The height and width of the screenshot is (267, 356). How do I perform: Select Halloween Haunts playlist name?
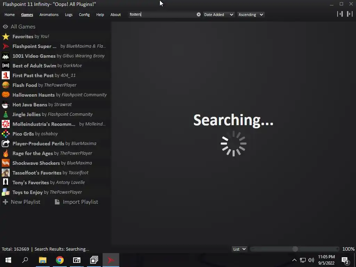coord(34,95)
